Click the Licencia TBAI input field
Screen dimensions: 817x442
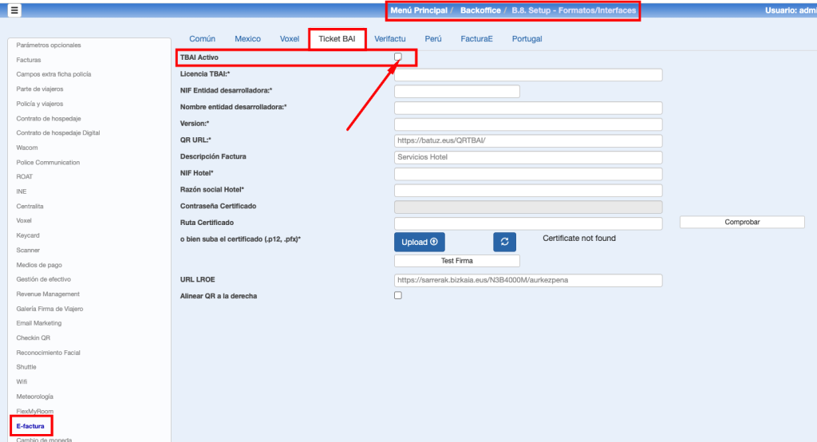(528, 74)
